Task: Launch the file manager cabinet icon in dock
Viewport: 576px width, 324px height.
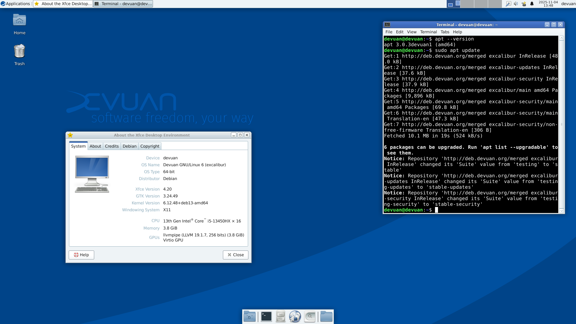Action: [x=280, y=316]
